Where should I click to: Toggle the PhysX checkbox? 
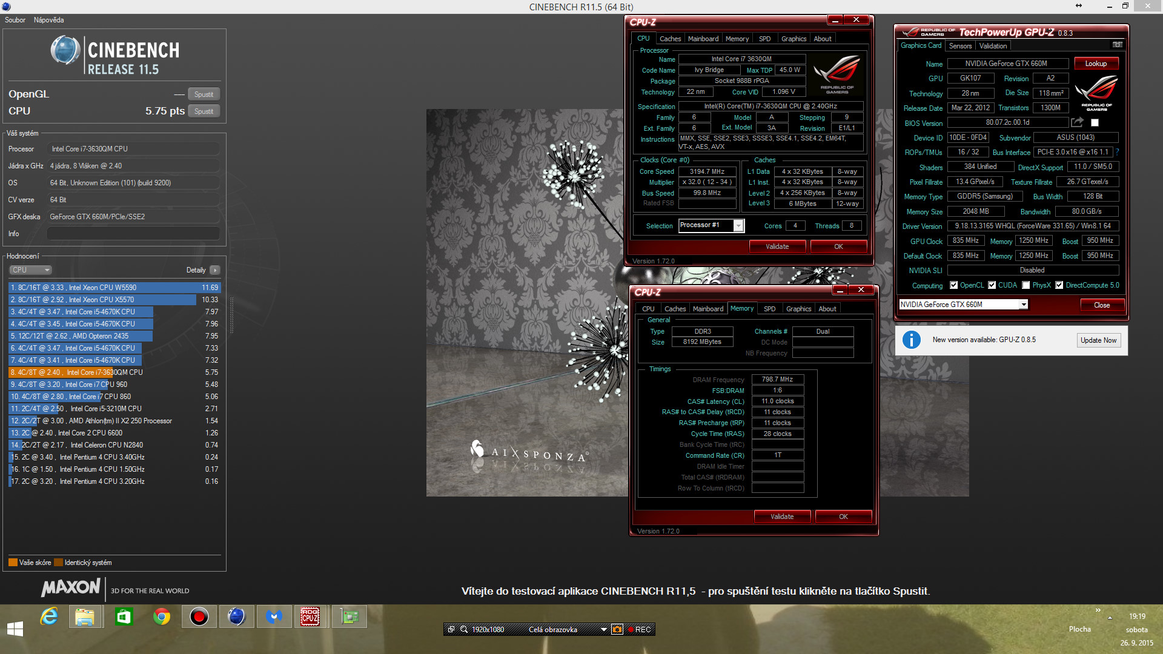coord(1025,285)
